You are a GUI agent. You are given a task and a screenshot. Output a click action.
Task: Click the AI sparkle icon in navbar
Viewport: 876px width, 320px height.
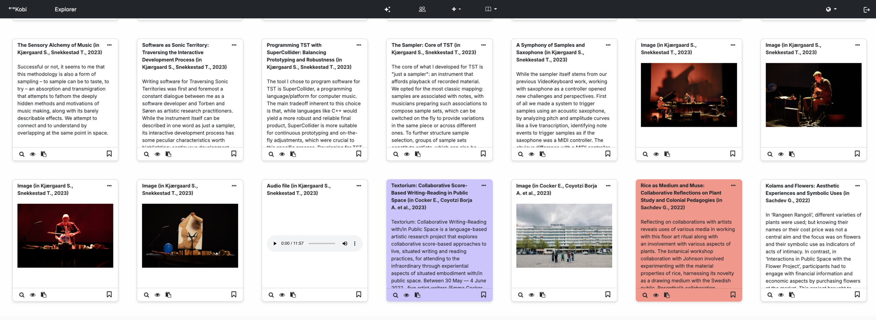pyautogui.click(x=387, y=9)
